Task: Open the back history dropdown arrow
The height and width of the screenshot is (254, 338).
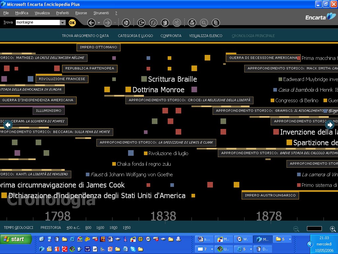Action: pyautogui.click(x=99, y=23)
